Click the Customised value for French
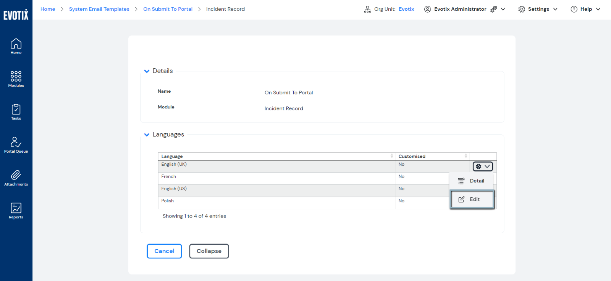Image resolution: width=611 pixels, height=281 pixels. [x=401, y=176]
